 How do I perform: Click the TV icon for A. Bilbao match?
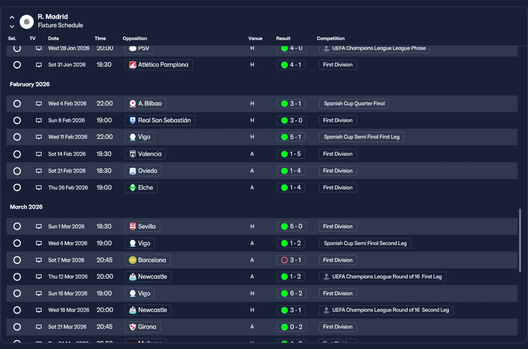pyautogui.click(x=39, y=104)
